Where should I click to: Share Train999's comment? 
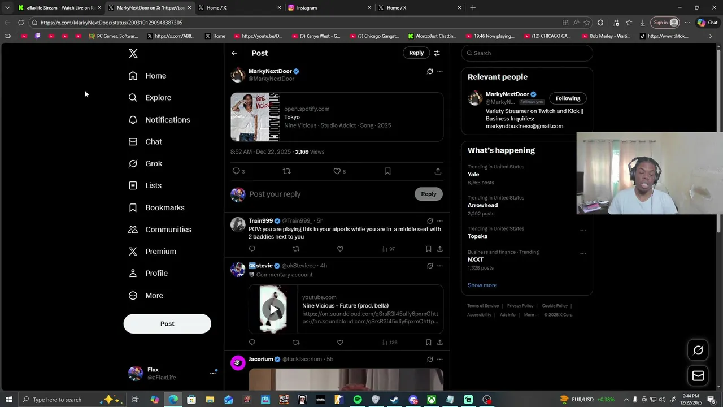tap(440, 249)
